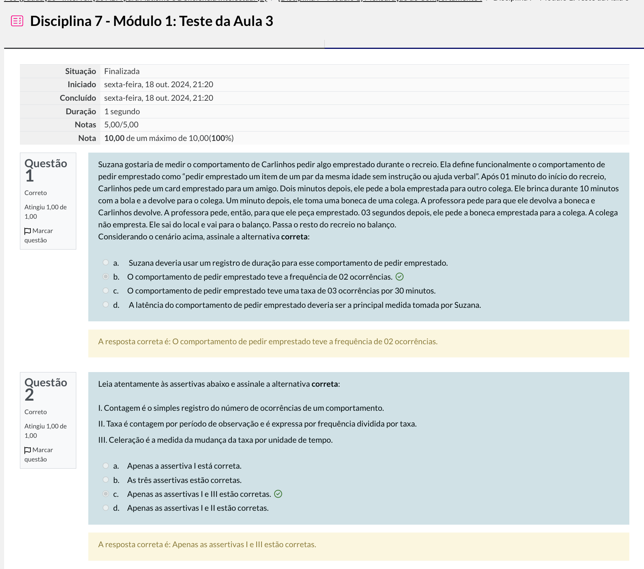
Task: Click the pink quiz icon beside the title
Action: [x=17, y=21]
